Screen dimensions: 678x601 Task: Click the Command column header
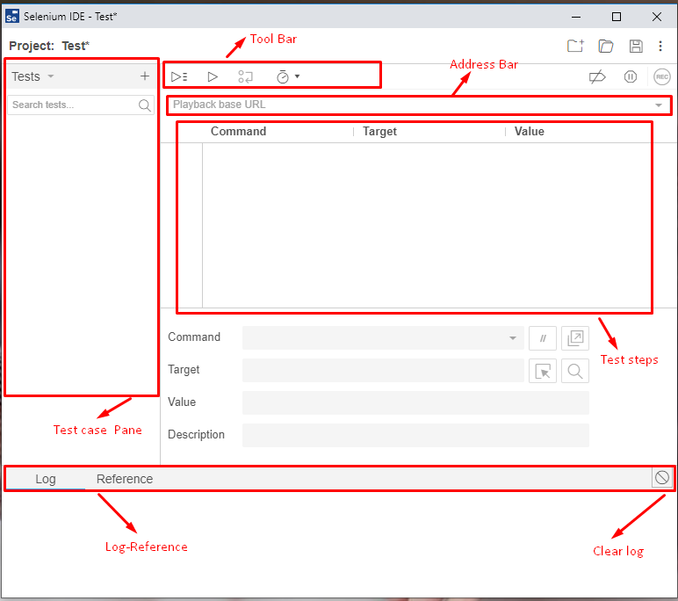point(238,132)
